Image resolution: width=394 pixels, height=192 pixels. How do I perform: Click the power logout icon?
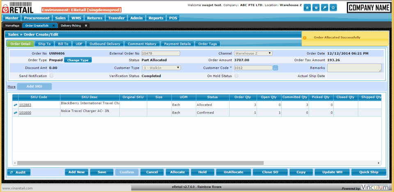click(x=333, y=8)
